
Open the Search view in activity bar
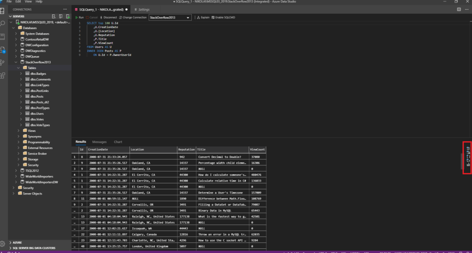click(x=2, y=24)
